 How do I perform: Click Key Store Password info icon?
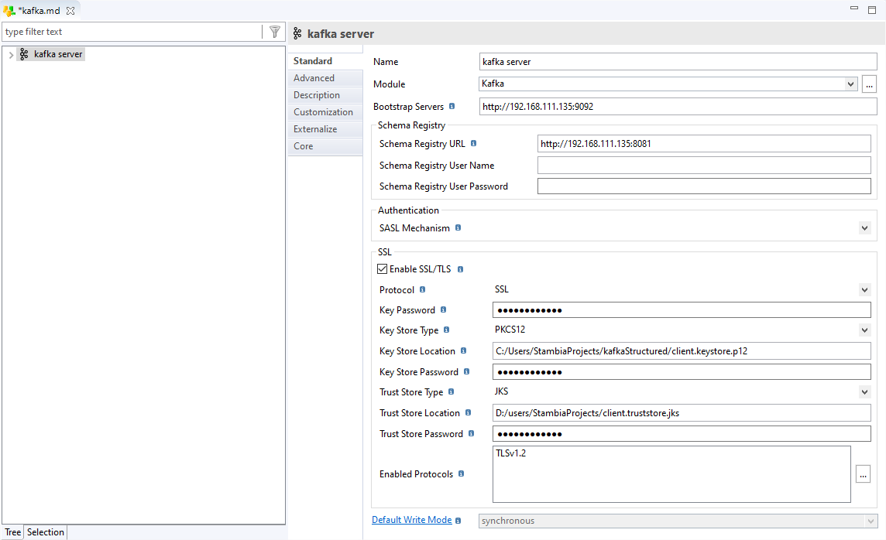pos(467,371)
